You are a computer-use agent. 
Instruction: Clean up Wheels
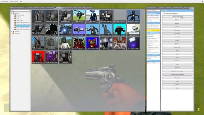pos(177,88)
